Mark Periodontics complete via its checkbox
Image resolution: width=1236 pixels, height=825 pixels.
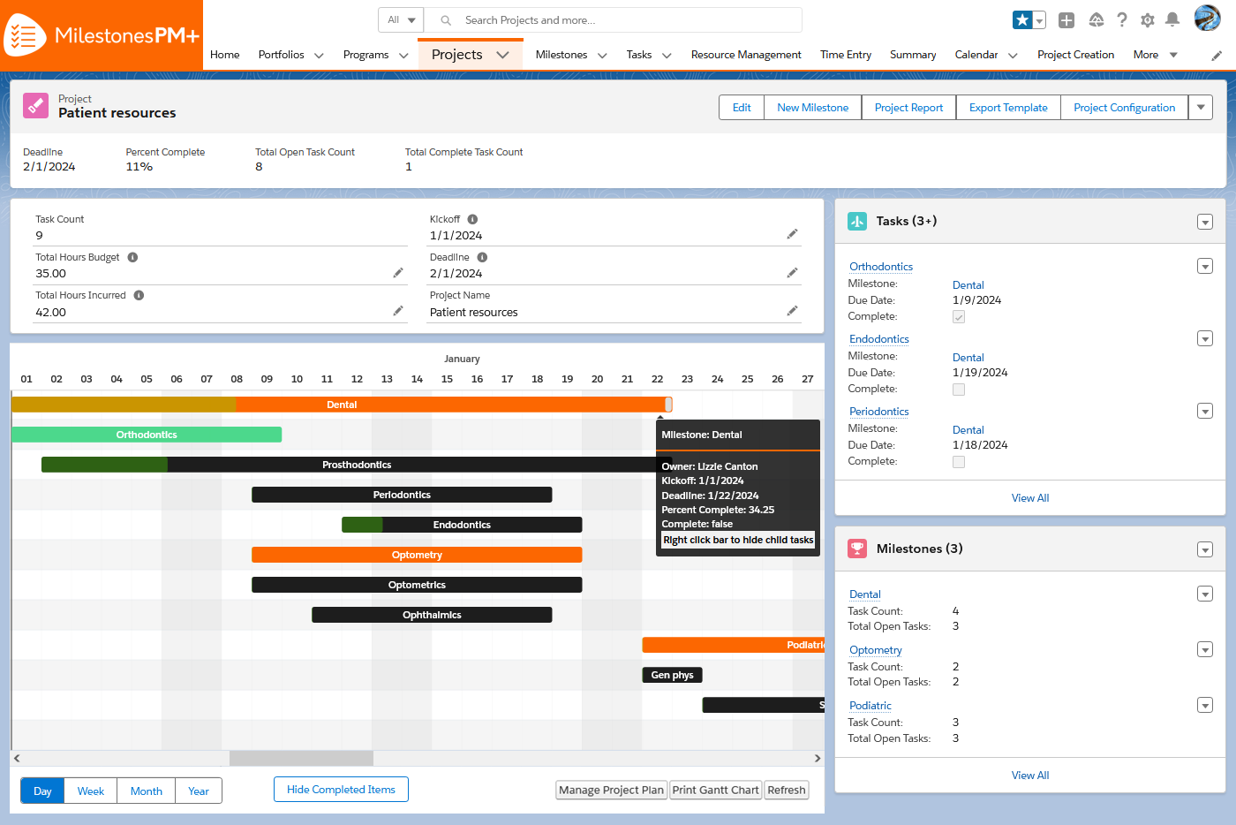pos(959,461)
